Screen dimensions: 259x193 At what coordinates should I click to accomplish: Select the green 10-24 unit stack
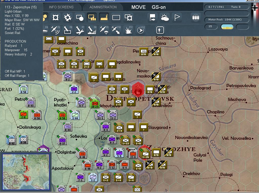pyautogui.click(x=95, y=103)
